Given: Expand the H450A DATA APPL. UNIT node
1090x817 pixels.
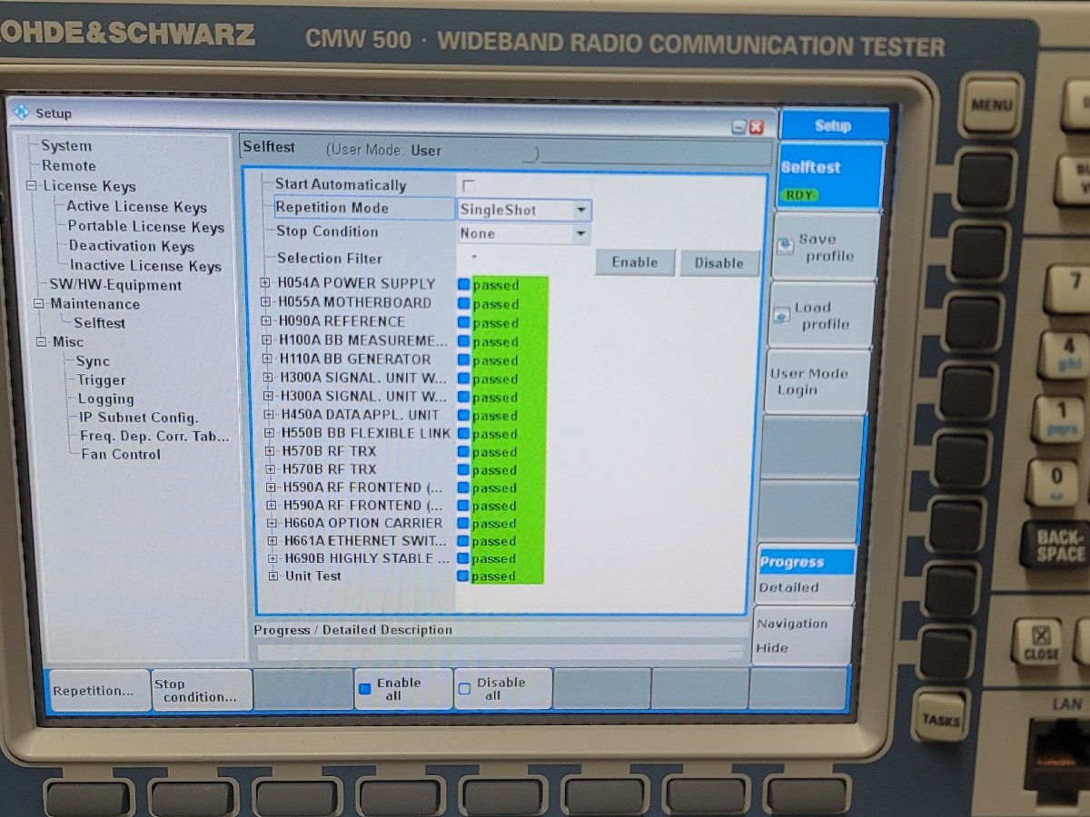Looking at the screenshot, I should (x=270, y=414).
